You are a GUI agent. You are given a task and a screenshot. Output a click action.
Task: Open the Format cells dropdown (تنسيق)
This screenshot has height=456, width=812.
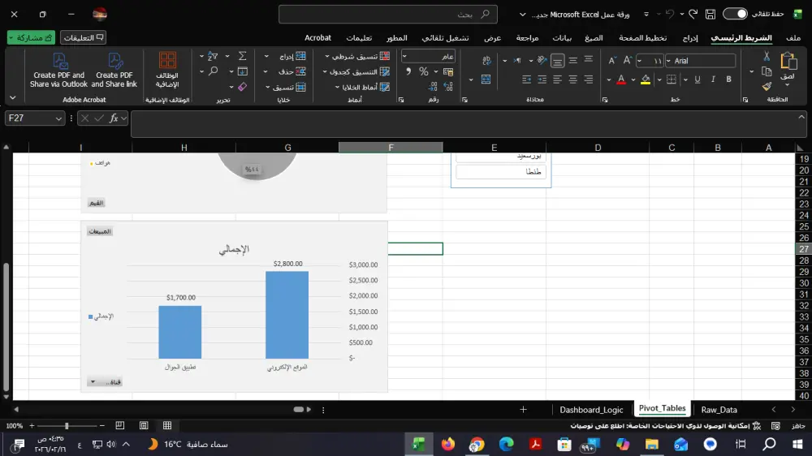tap(286, 87)
